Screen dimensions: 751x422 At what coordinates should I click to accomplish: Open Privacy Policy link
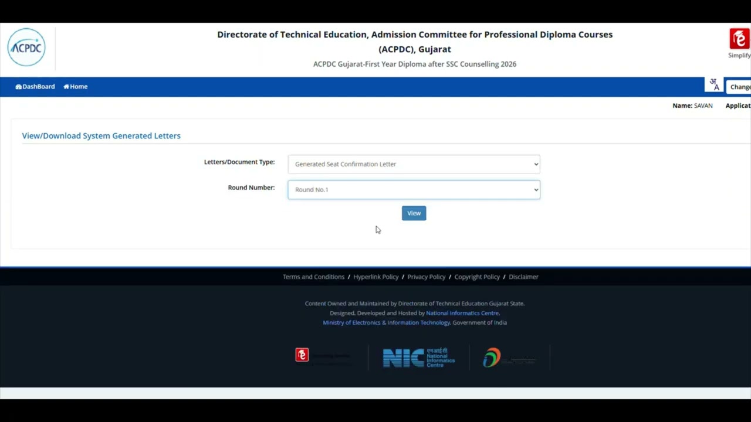point(427,277)
